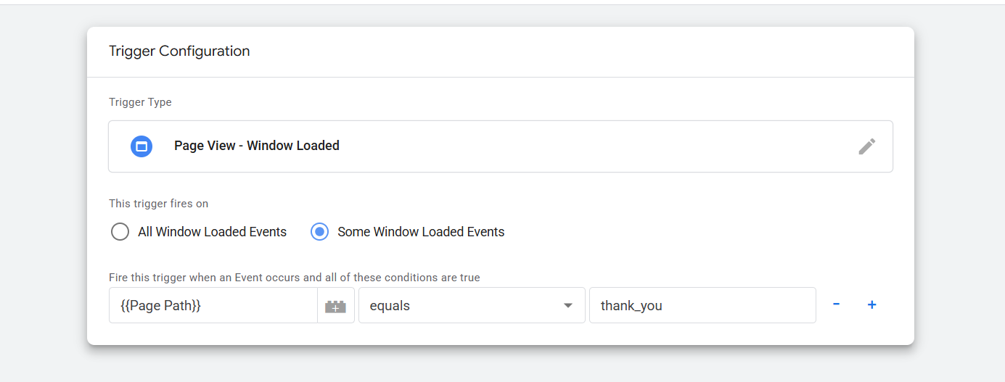
Task: Add a condition with the plus button
Action: point(871,305)
